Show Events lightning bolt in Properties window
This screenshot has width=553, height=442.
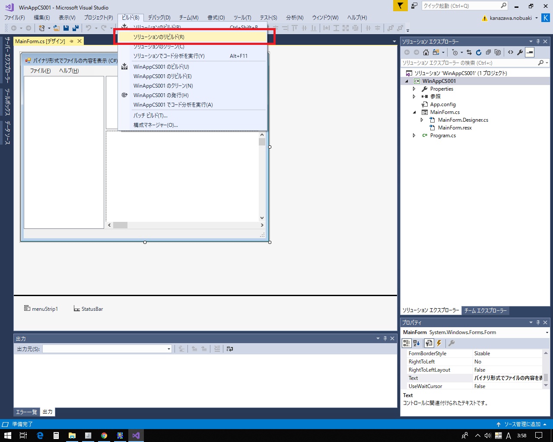pos(439,343)
